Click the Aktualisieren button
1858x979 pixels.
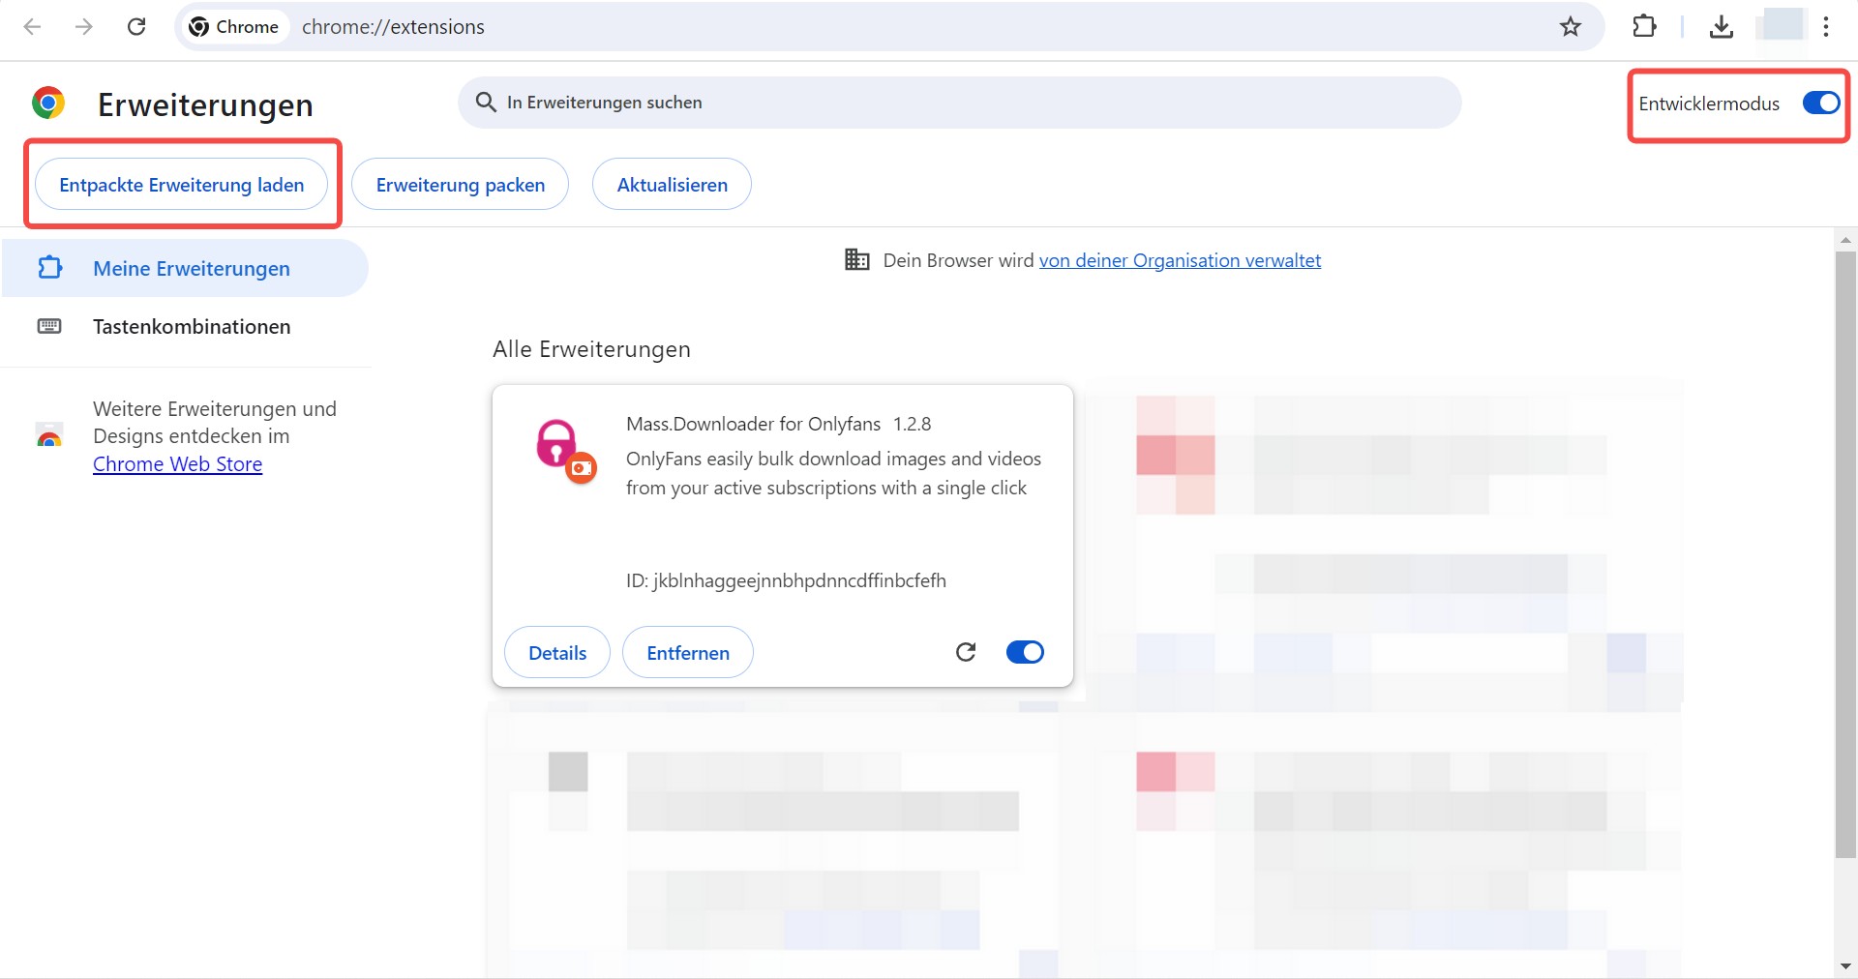click(x=672, y=184)
